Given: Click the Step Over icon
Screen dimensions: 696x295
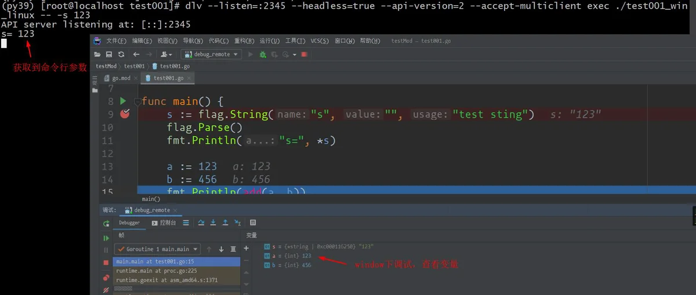Looking at the screenshot, I should [x=201, y=223].
